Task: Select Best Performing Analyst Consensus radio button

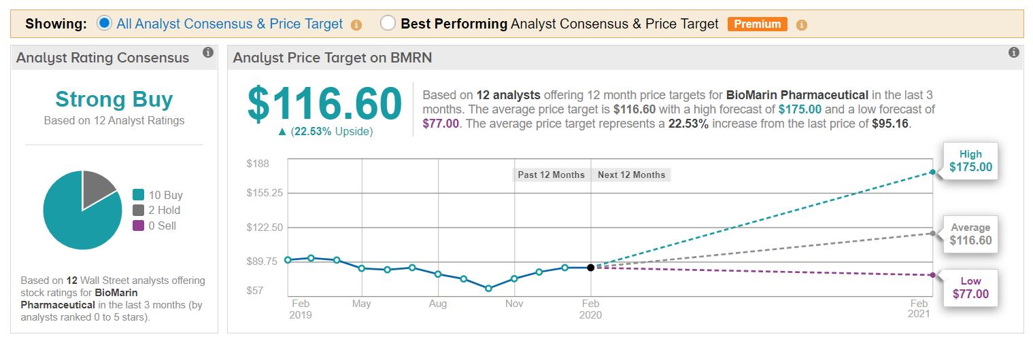Action: click(x=388, y=24)
